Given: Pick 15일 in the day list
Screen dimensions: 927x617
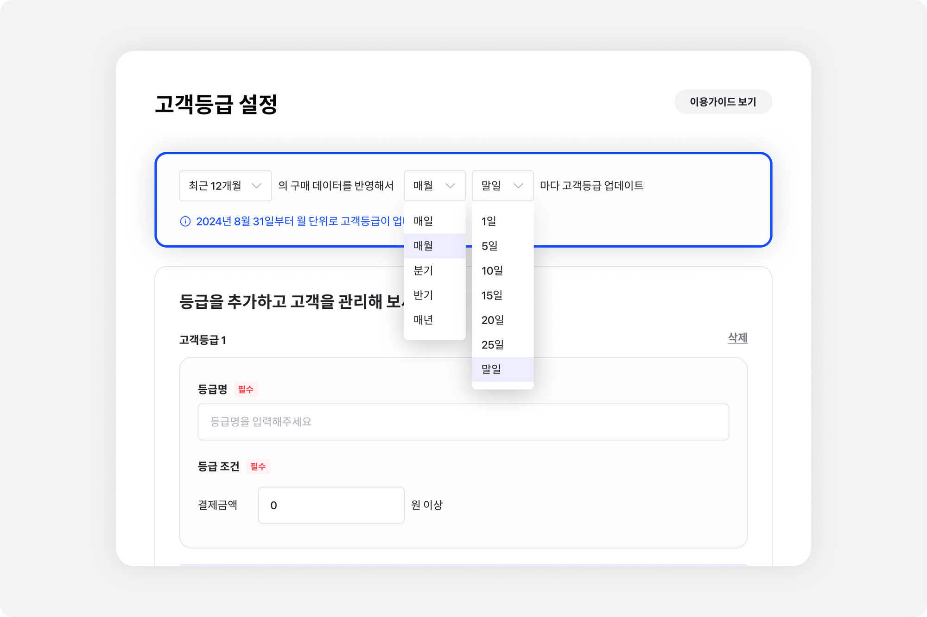Looking at the screenshot, I should [502, 295].
